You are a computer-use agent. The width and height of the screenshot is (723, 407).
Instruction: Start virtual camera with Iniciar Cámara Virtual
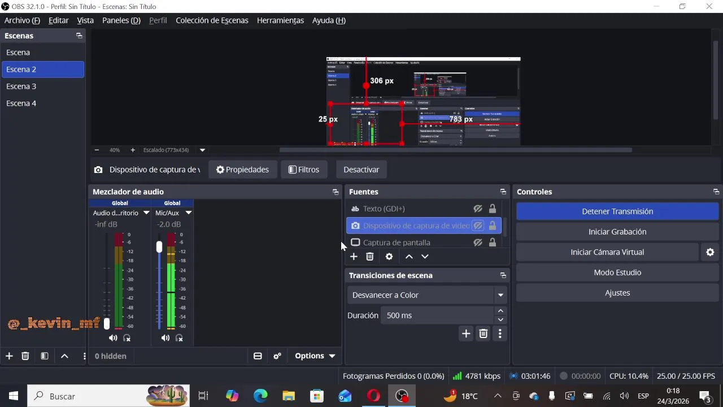[x=607, y=252]
